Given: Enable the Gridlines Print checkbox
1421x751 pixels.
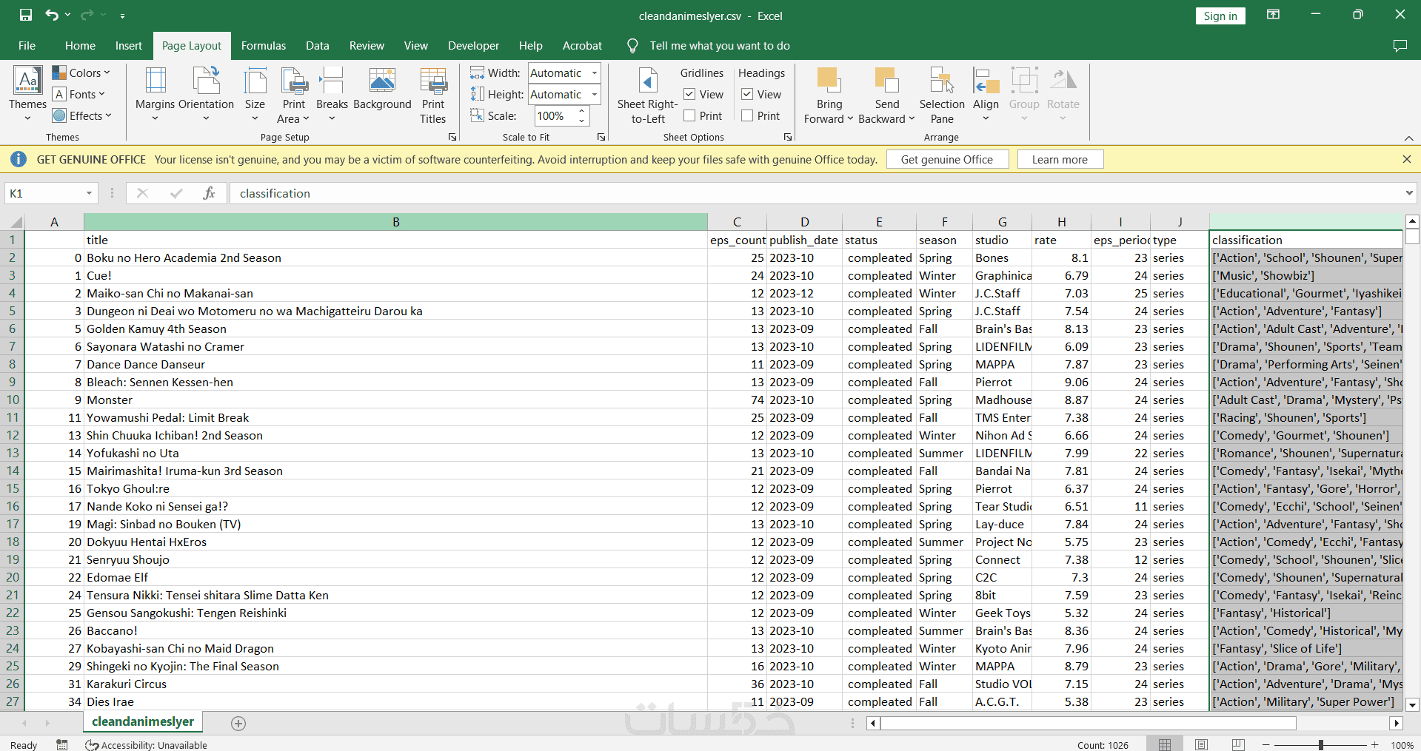Looking at the screenshot, I should [689, 116].
